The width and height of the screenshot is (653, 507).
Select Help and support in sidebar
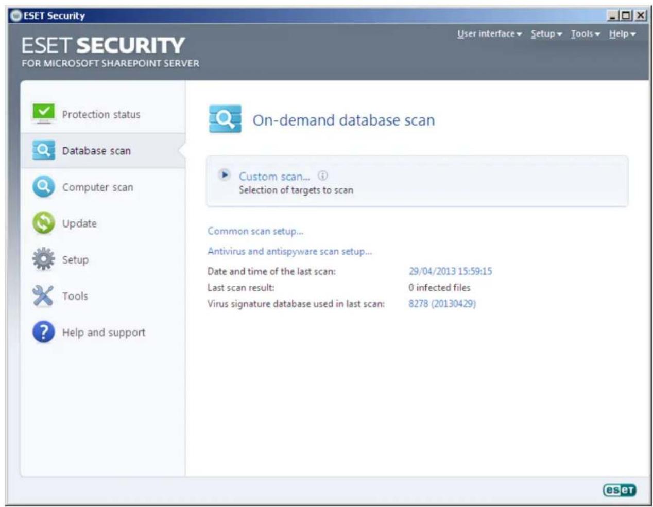103,333
